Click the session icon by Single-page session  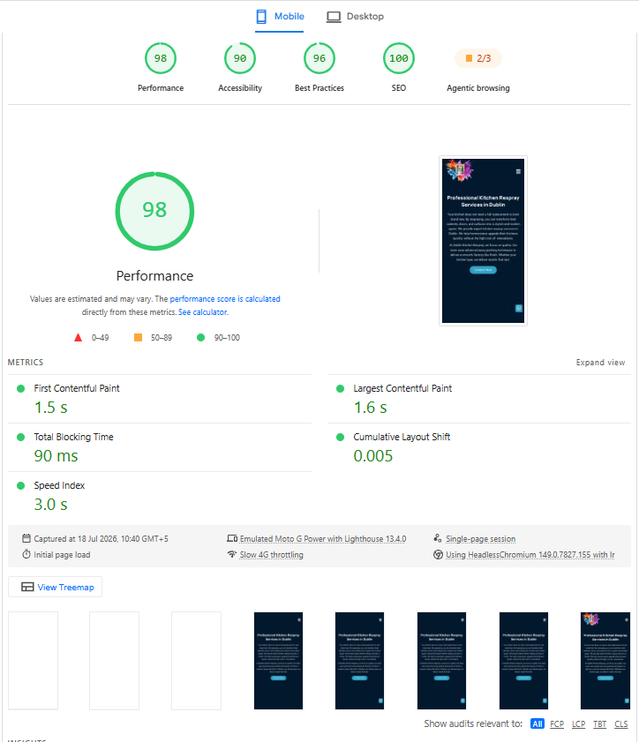click(x=438, y=538)
